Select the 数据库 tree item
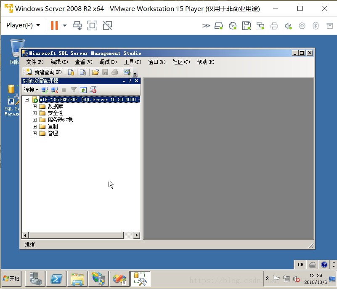The height and width of the screenshot is (289, 337). [55, 106]
